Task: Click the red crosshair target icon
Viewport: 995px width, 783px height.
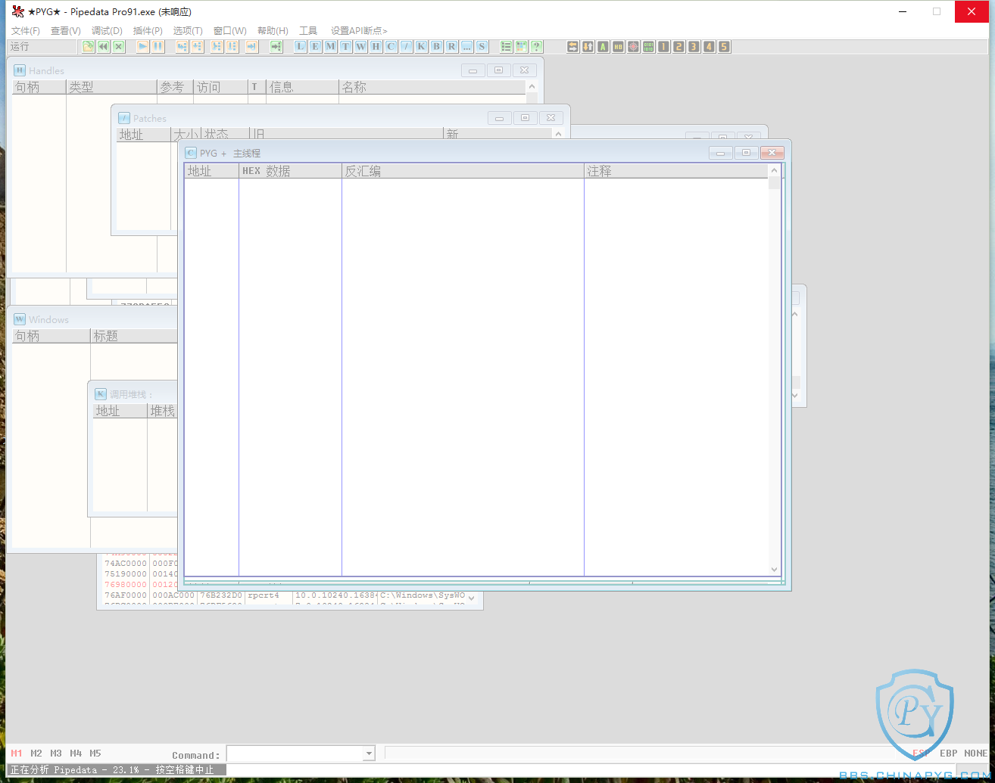Action: (633, 46)
